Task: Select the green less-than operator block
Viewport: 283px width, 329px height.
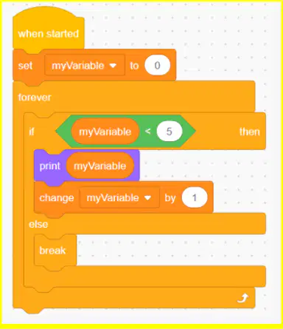Action: [x=126, y=132]
